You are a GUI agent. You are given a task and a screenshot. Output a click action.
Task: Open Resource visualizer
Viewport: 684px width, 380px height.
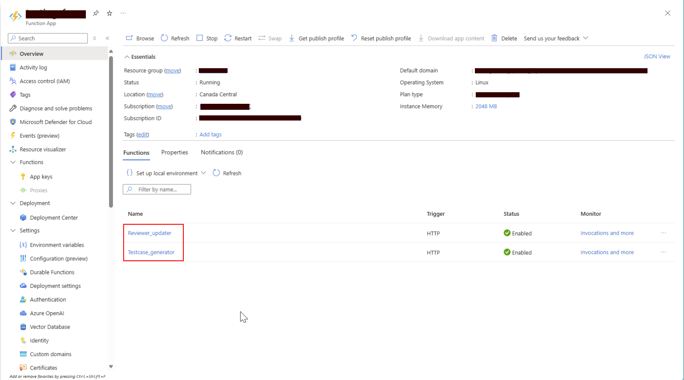(x=43, y=149)
